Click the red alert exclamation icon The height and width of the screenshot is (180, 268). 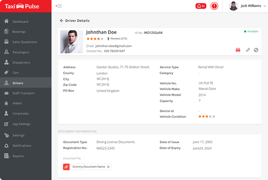[214, 6]
